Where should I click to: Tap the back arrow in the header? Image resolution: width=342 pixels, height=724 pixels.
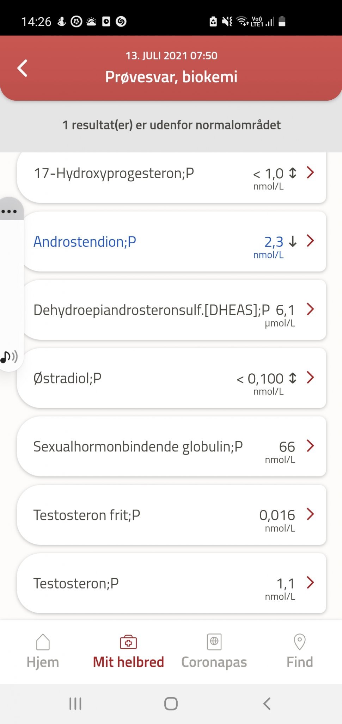point(23,68)
